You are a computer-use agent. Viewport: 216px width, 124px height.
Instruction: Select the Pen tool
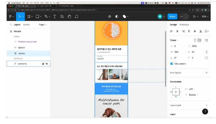(x=46, y=16)
